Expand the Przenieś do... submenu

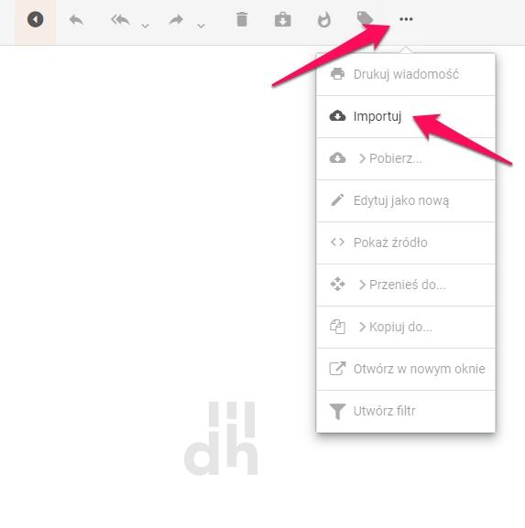point(406,285)
